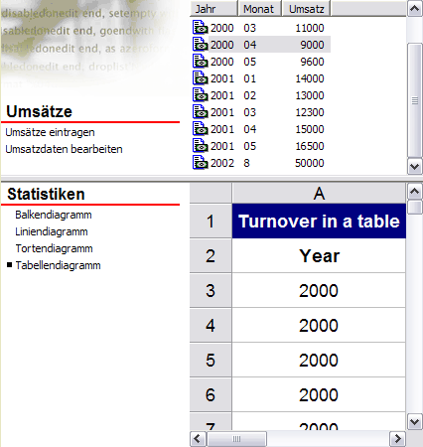Click the 2000 cell in row 3
423x447 pixels.
pos(319,291)
